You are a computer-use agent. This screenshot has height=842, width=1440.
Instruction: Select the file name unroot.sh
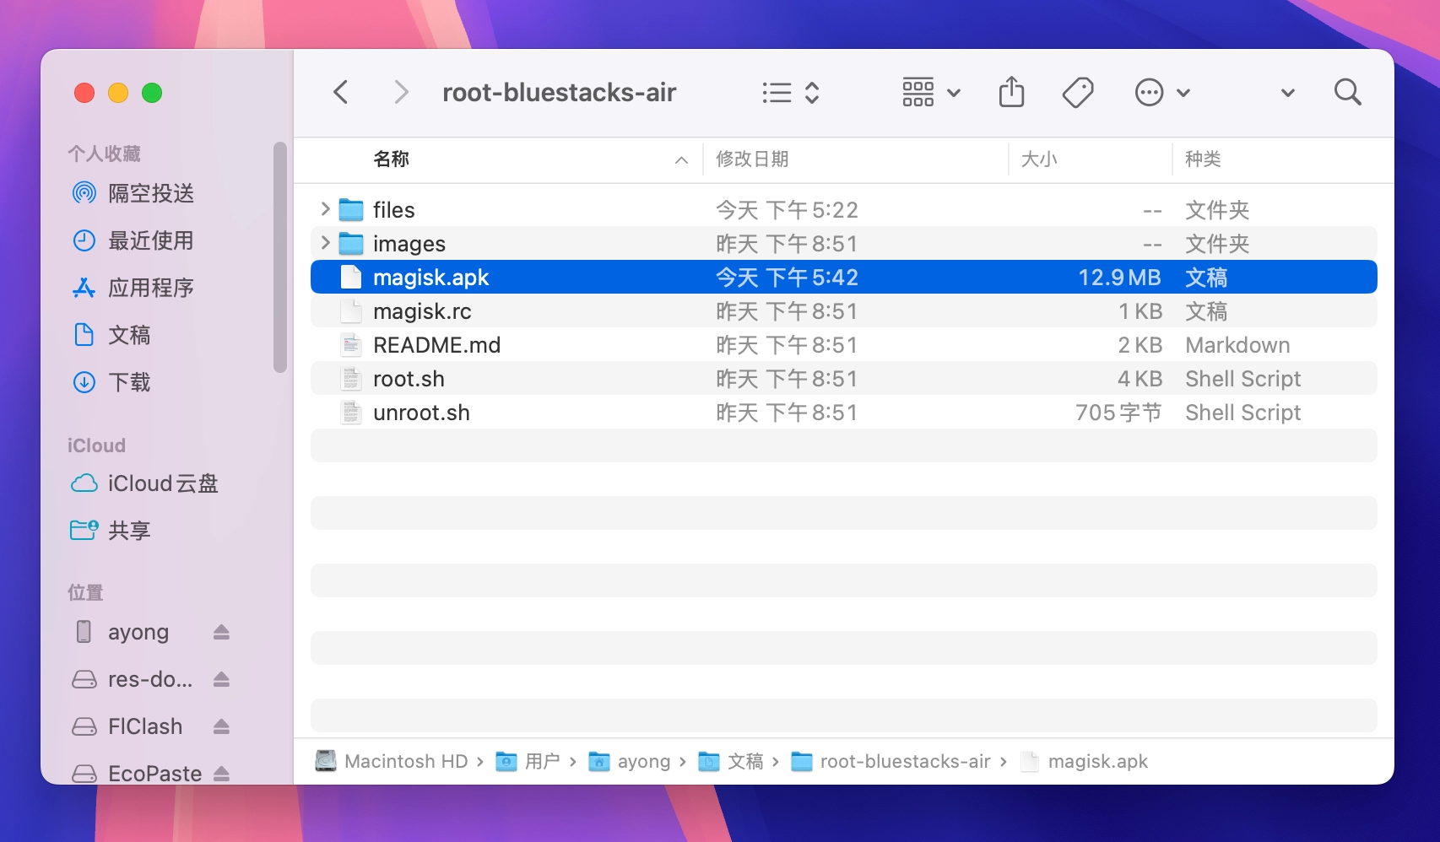tap(421, 413)
